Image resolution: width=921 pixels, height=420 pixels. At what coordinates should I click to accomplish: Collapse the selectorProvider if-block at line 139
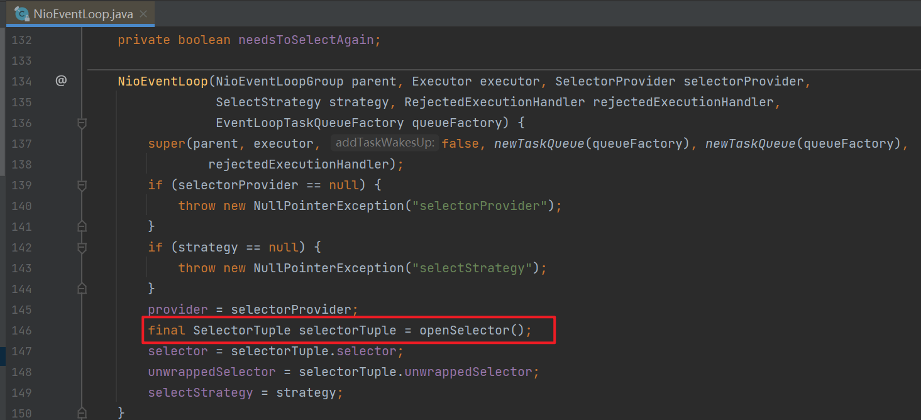click(x=82, y=185)
